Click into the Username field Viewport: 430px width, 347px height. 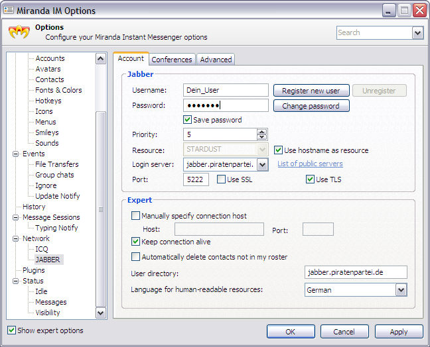click(x=225, y=90)
